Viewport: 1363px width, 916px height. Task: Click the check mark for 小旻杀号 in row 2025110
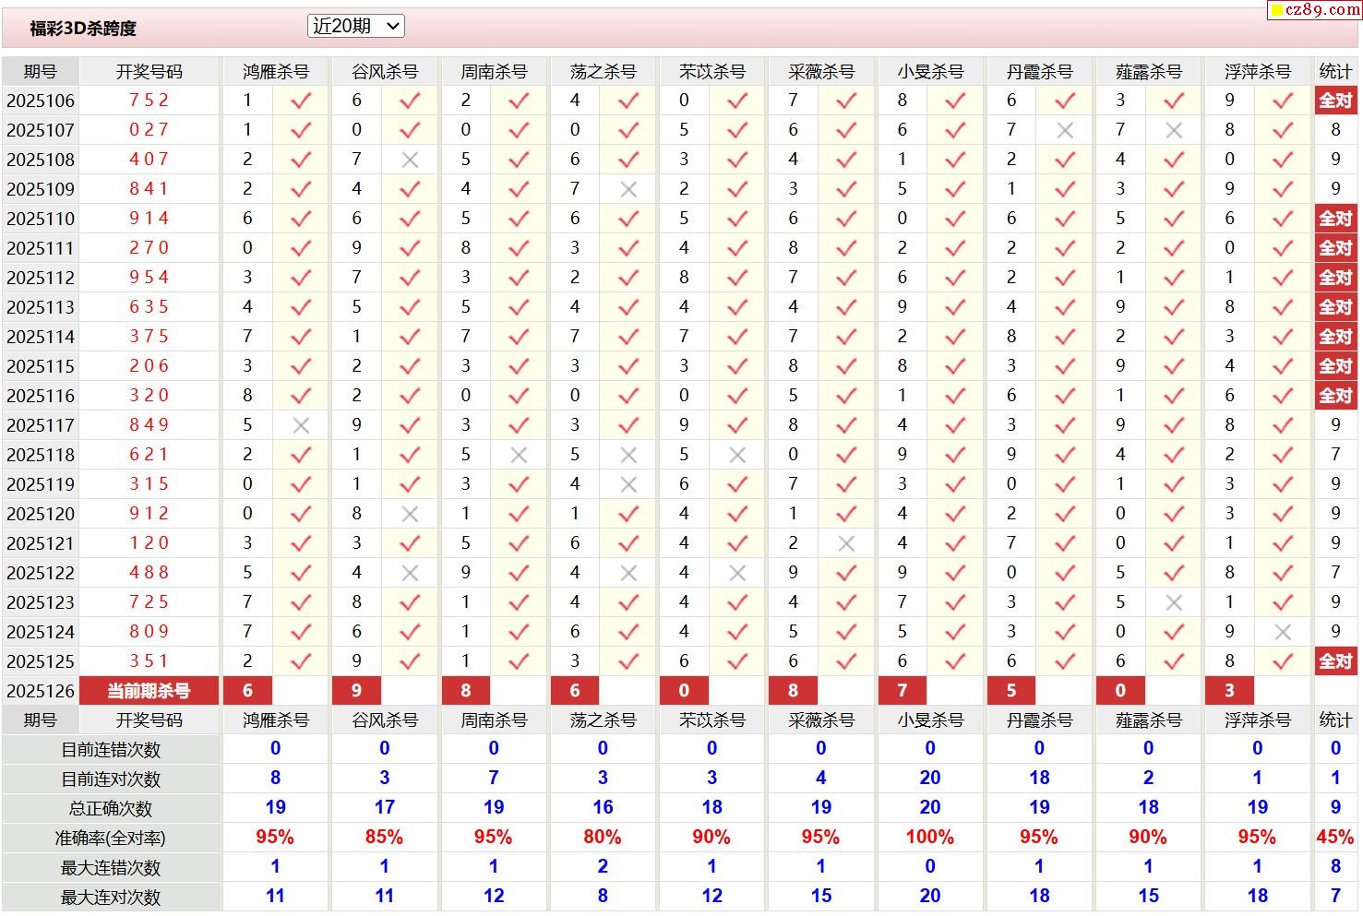955,219
